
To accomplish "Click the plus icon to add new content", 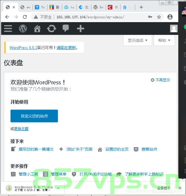I will (80, 28).
